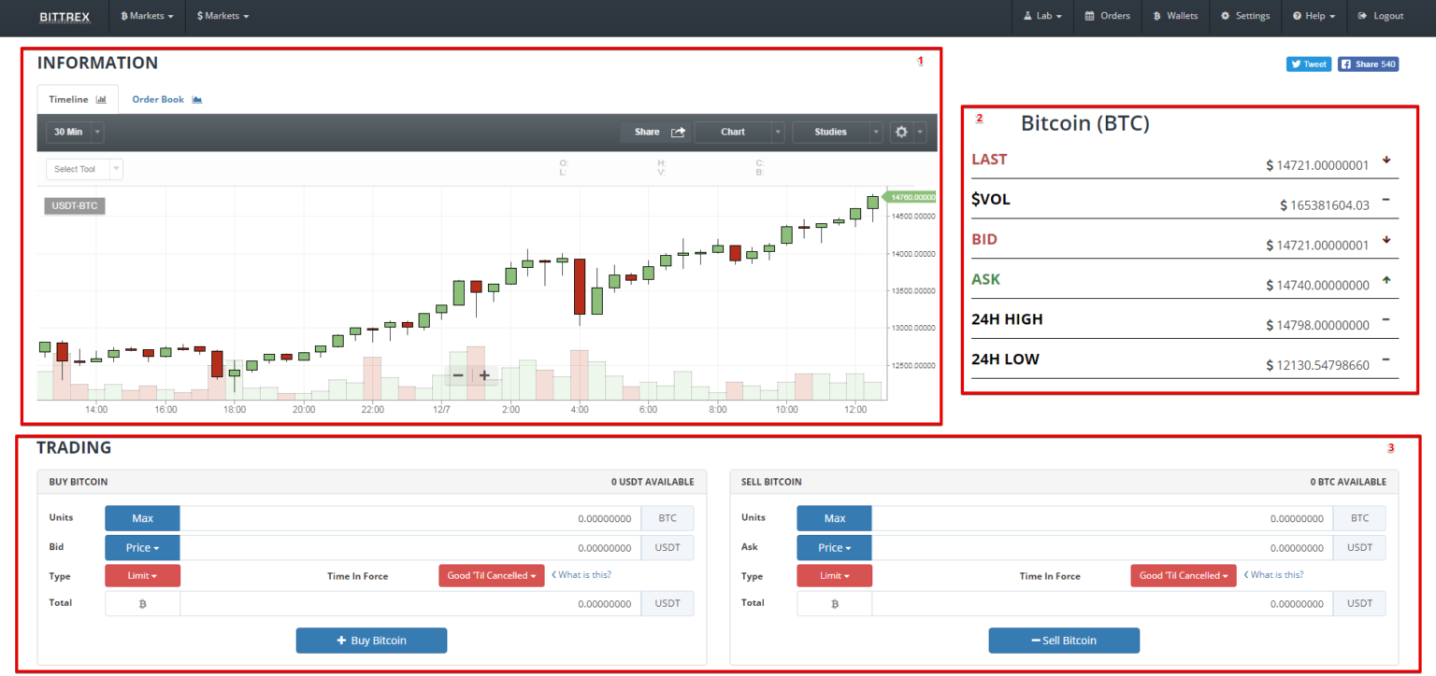Image resolution: width=1436 pixels, height=676 pixels.
Task: Switch to the Order Book tab
Action: pos(166,99)
